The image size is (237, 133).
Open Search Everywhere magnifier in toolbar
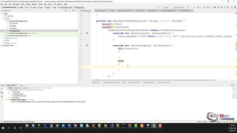pos(232,7)
